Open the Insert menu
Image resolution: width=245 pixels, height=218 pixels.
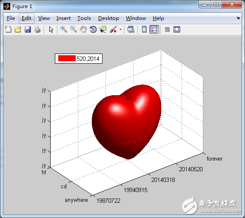coord(63,18)
